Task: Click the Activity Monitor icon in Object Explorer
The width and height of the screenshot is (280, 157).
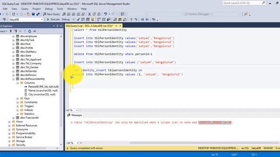Action: point(35,31)
